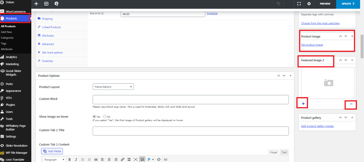Open the templates layout icon in top bar
The height and width of the screenshot is (162, 364).
pyautogui.click(x=46, y=4)
